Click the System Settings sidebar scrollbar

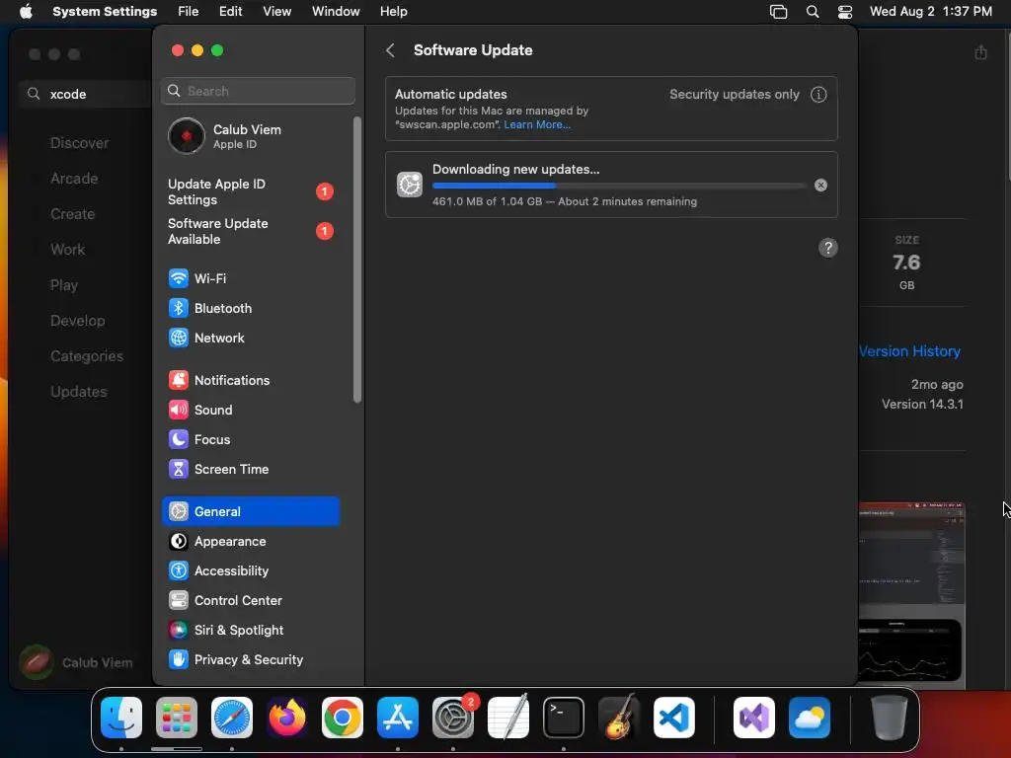point(357,260)
